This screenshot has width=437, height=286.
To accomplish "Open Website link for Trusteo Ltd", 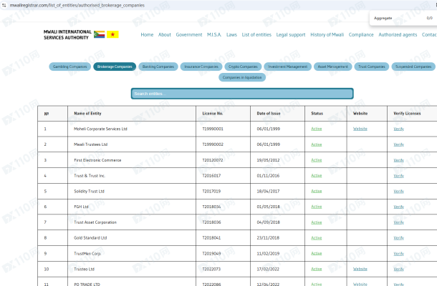I will click(360, 269).
